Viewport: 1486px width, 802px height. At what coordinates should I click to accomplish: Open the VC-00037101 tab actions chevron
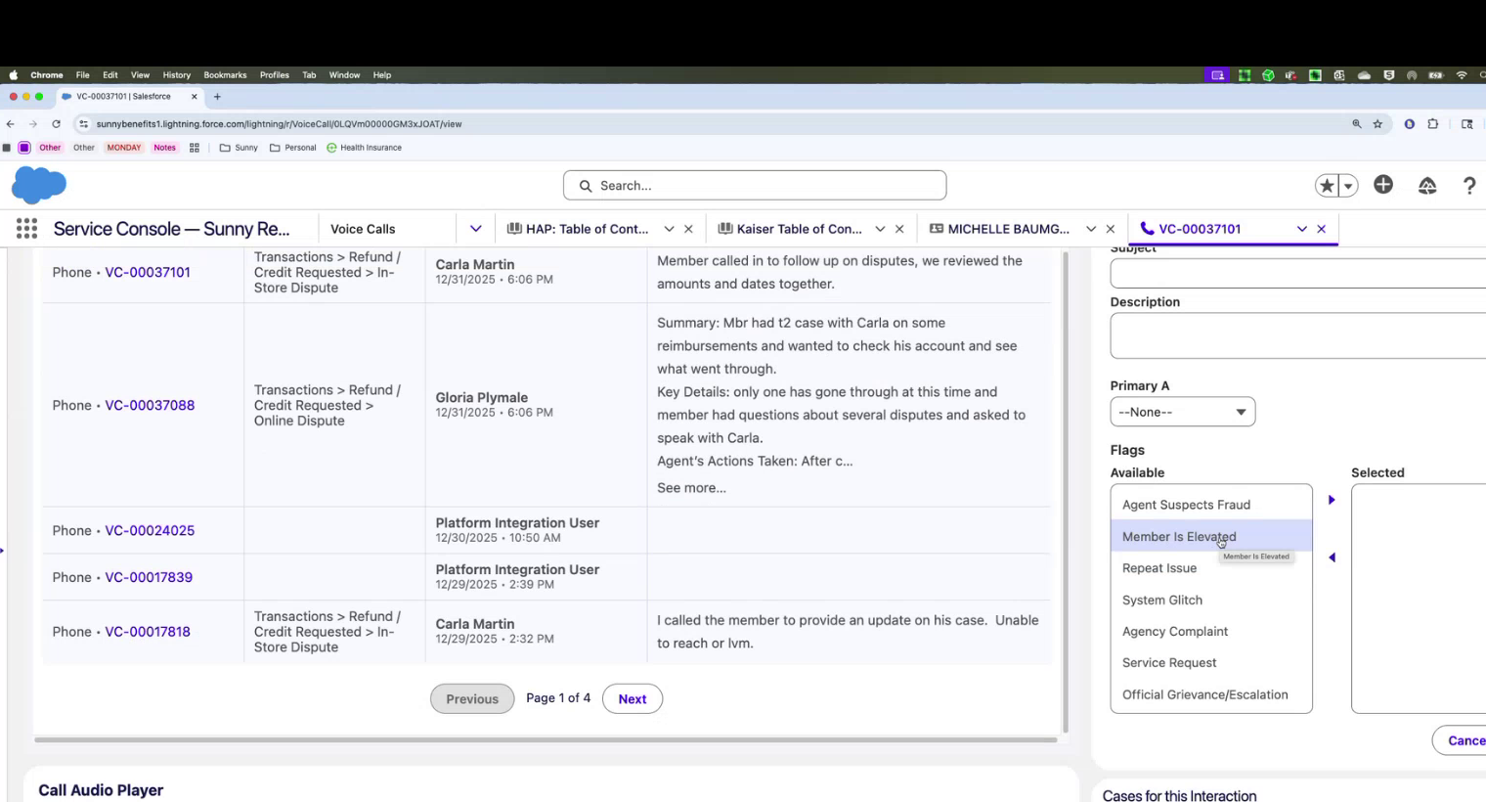point(1301,229)
